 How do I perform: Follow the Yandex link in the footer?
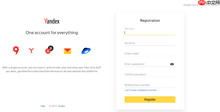point(61,106)
